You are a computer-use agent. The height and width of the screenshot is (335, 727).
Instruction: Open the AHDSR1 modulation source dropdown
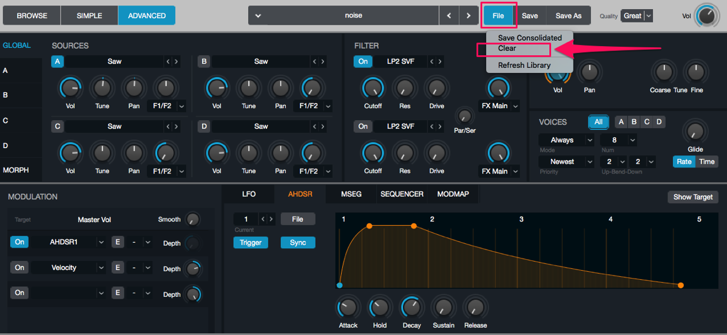[69, 242]
